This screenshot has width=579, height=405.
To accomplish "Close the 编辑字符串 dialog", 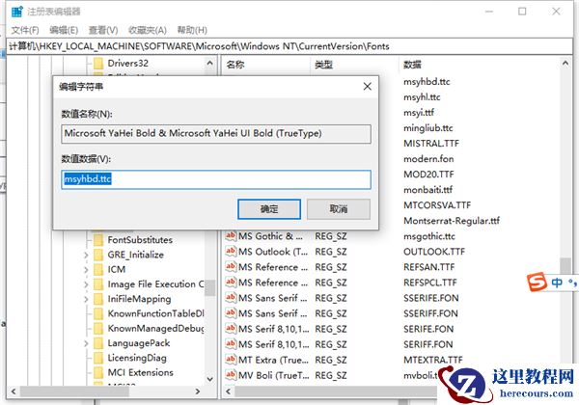I will pyautogui.click(x=367, y=87).
